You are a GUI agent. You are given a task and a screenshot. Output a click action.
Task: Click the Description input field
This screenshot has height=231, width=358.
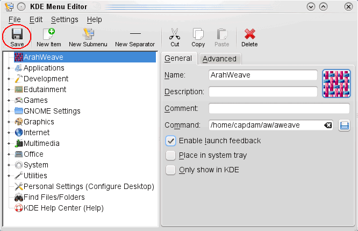tap(263, 92)
